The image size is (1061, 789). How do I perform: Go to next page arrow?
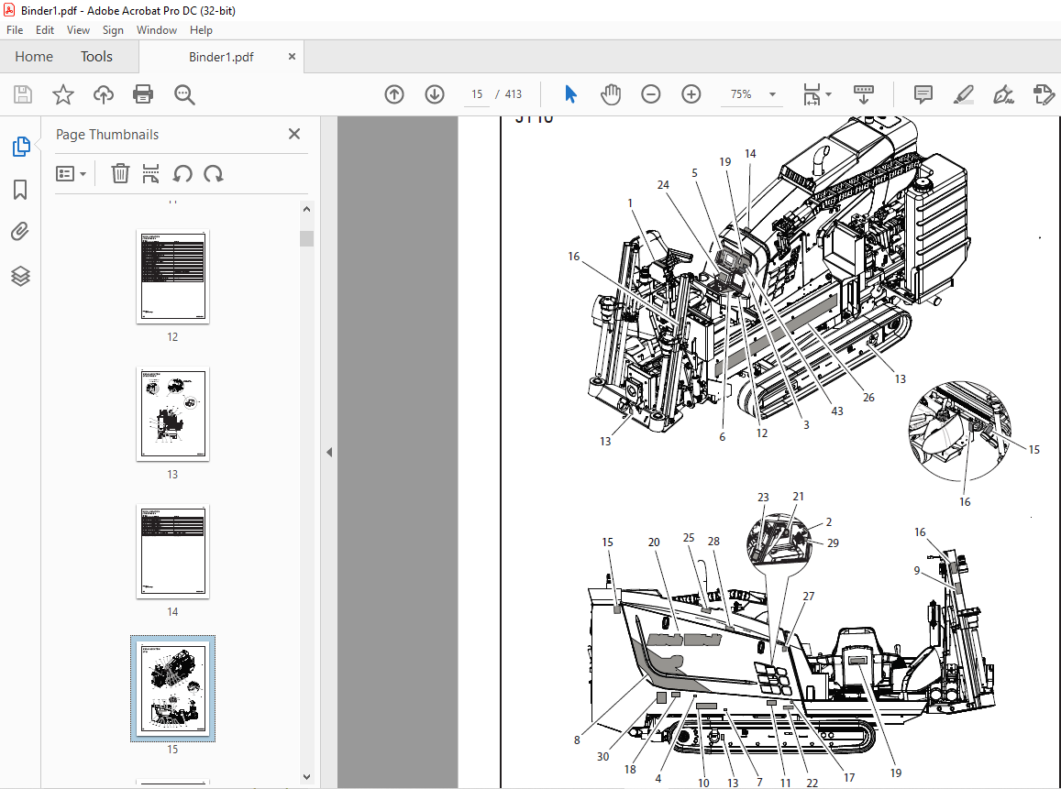point(435,94)
